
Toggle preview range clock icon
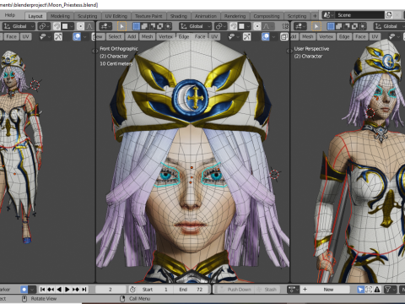[x=132, y=290]
